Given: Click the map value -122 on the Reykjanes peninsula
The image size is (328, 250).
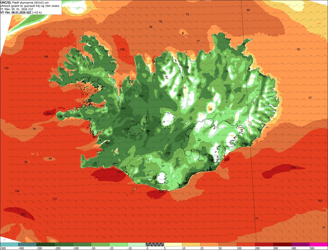Looking at the screenshot, I should point(96,163).
